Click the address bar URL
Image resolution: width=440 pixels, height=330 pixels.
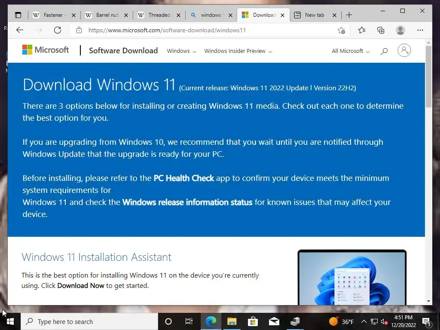(167, 31)
